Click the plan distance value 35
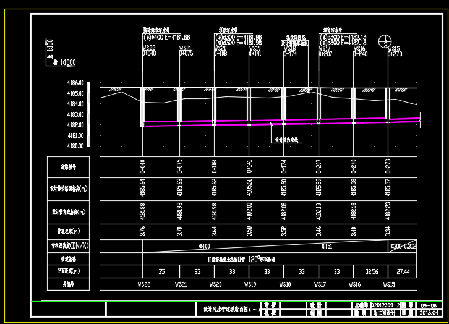This screenshot has height=324, width=449. coord(161,271)
